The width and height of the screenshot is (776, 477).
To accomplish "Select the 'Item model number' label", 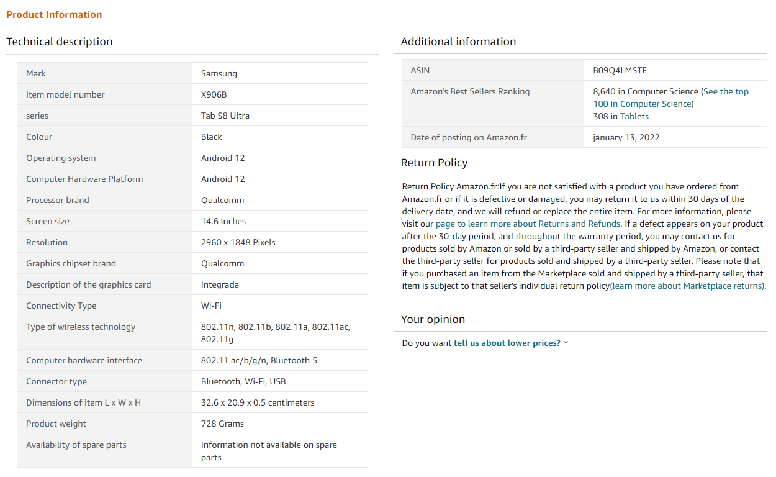I will pos(65,94).
